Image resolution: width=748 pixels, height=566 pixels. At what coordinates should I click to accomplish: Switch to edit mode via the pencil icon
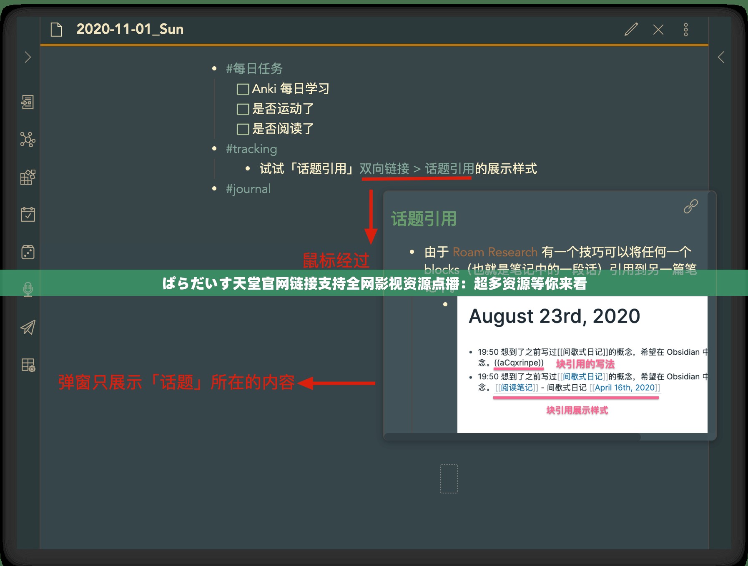[631, 30]
